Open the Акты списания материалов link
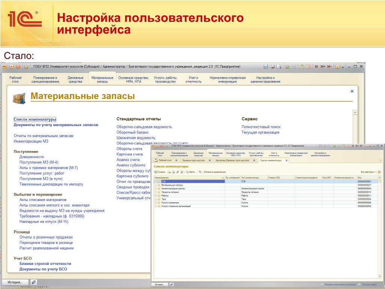Image resolution: width=385 pixels, height=289 pixels. (x=43, y=200)
